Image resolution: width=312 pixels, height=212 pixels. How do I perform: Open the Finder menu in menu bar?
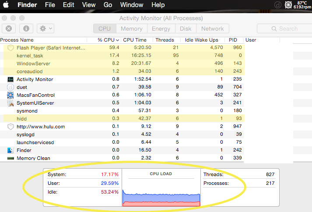coord(27,5)
